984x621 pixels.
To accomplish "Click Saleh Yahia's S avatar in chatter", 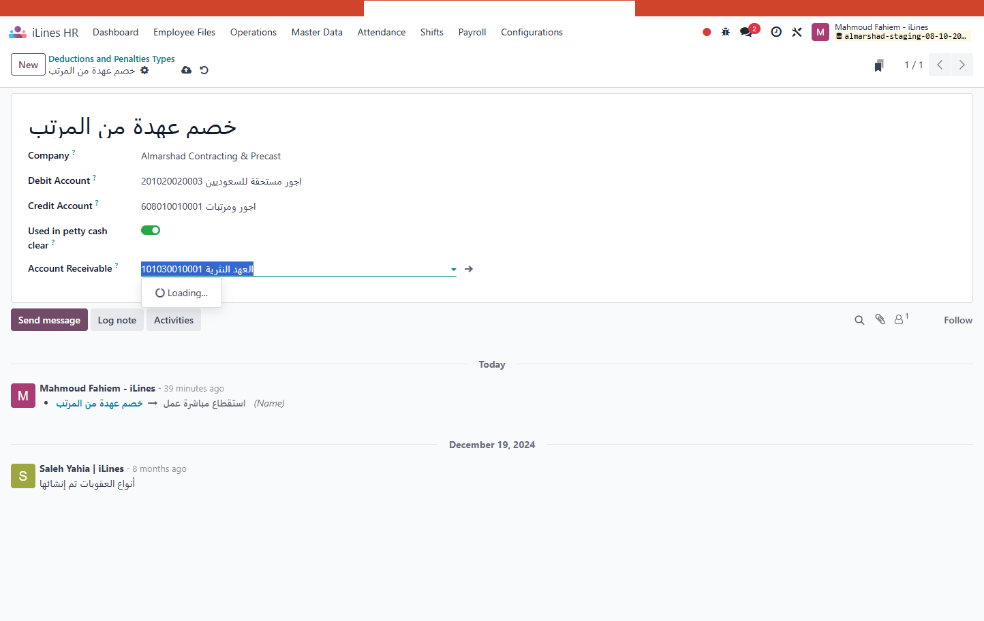I will 23,476.
